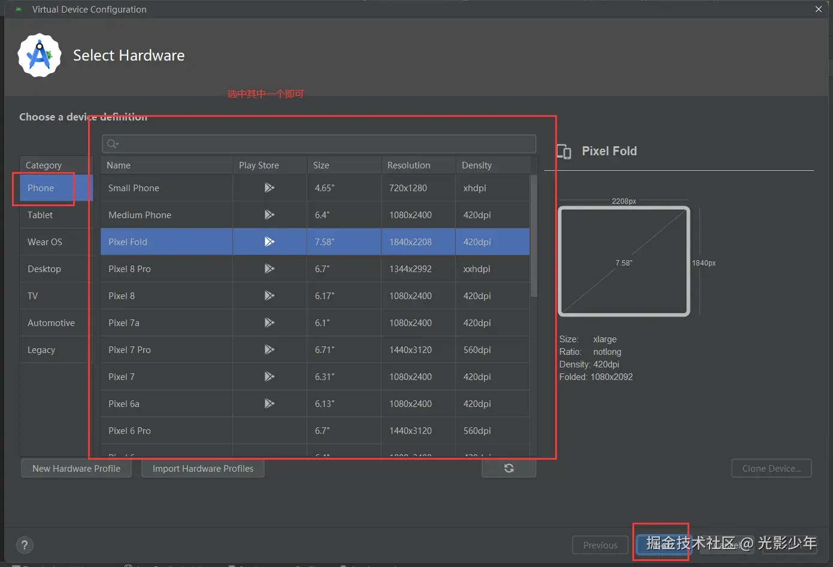This screenshot has width=833, height=567.
Task: Click the Folded: 1080x2092 detail text
Action: click(596, 377)
